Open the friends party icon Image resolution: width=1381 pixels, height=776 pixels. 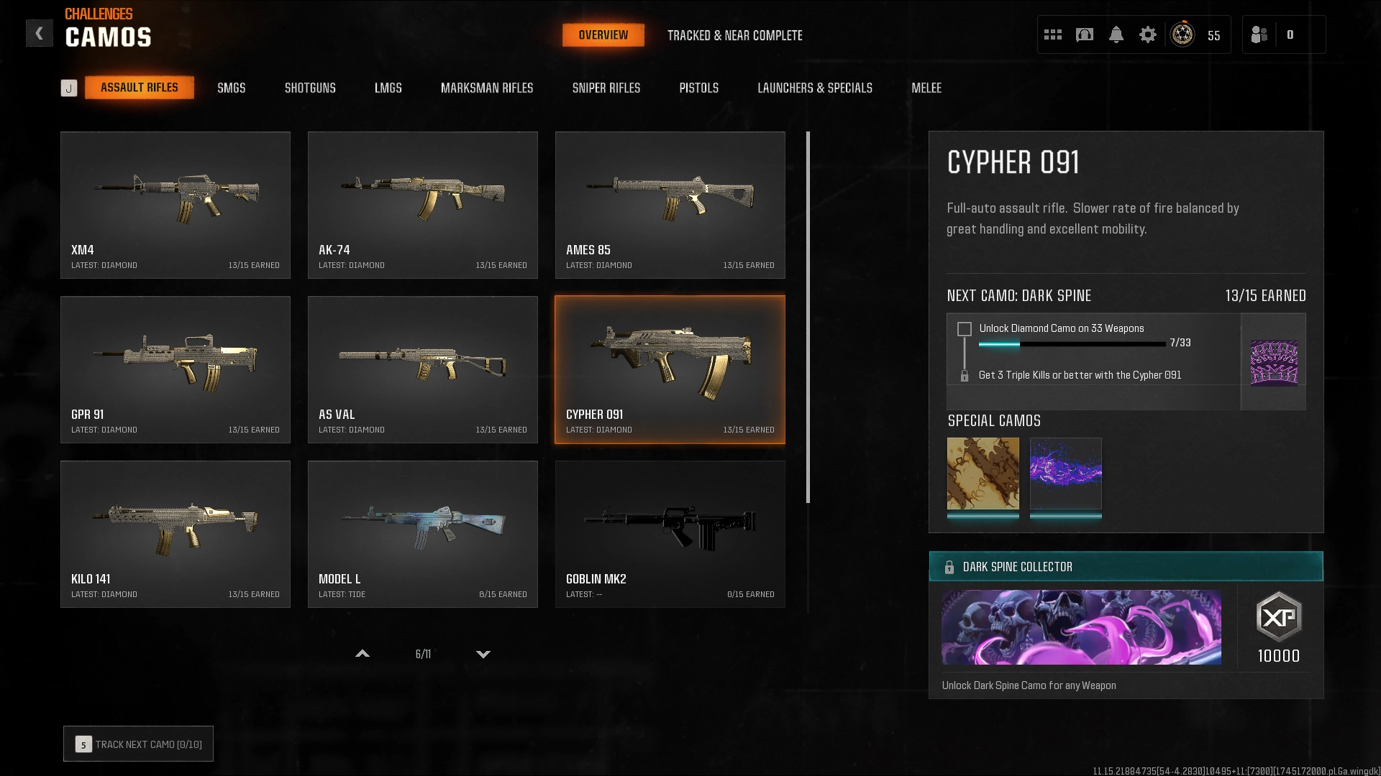click(x=1259, y=34)
